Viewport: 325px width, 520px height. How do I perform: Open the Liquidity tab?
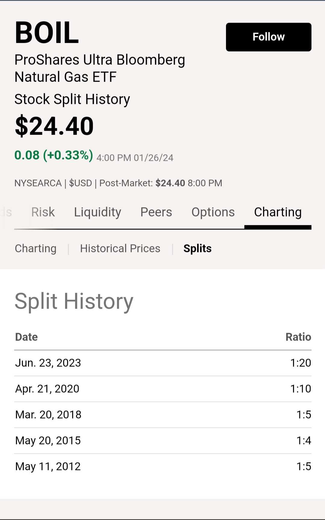tap(97, 212)
